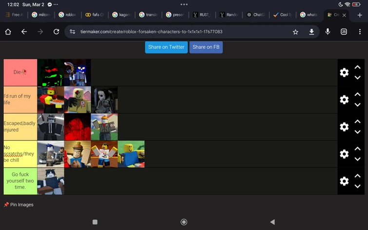The height and width of the screenshot is (230, 368).
Task: Activate voice search microphone icon
Action: tap(328, 32)
